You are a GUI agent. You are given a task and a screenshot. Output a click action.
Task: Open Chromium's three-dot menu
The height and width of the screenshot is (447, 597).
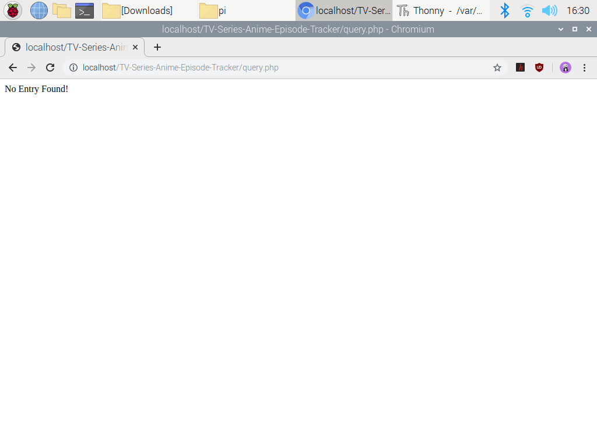click(x=584, y=68)
